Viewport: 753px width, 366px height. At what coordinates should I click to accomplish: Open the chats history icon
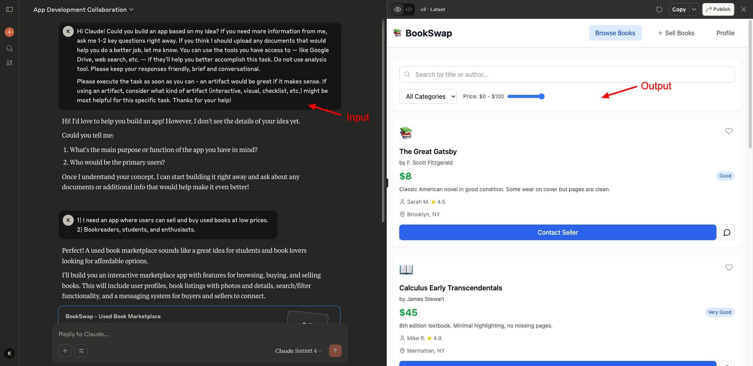click(x=9, y=48)
